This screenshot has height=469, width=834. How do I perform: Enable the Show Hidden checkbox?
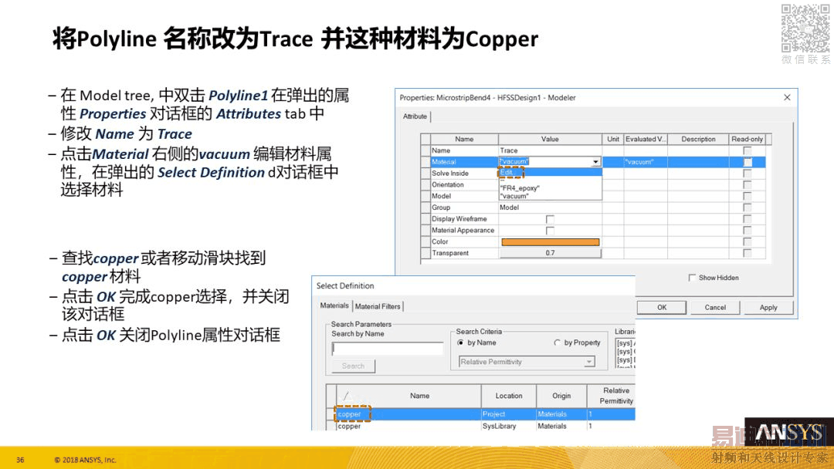click(692, 277)
